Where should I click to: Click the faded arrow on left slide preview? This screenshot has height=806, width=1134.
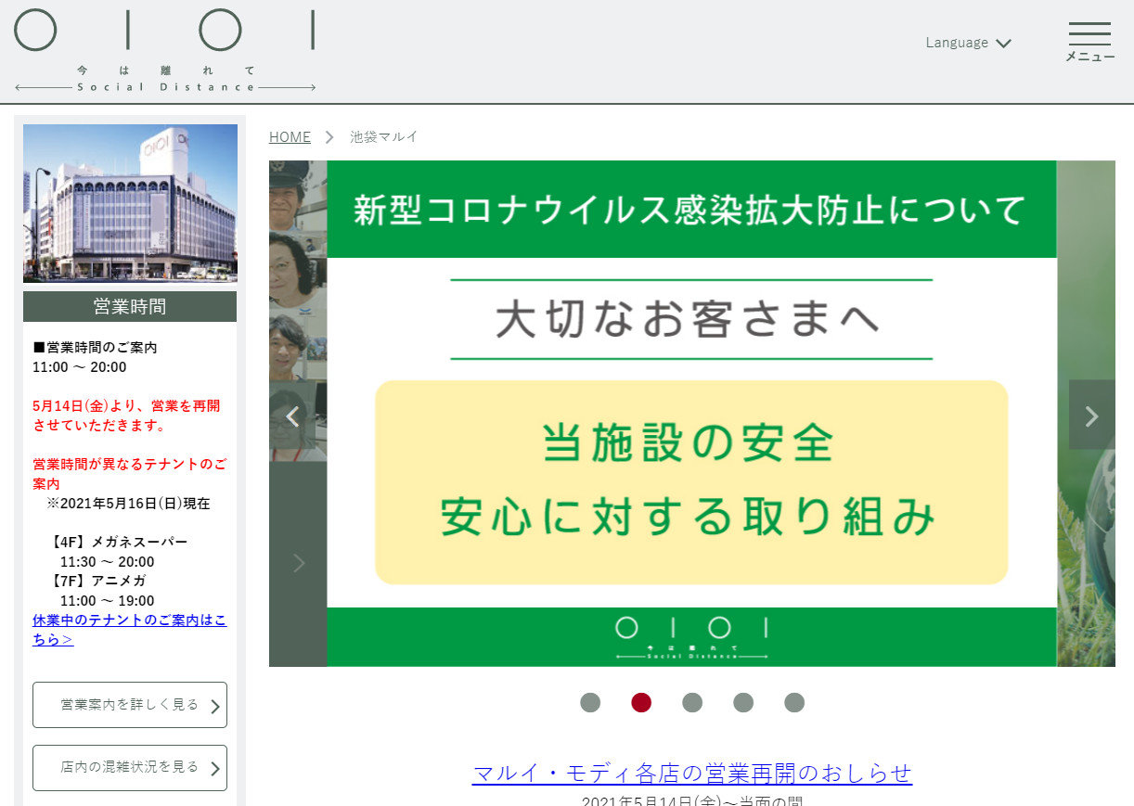pyautogui.click(x=299, y=563)
